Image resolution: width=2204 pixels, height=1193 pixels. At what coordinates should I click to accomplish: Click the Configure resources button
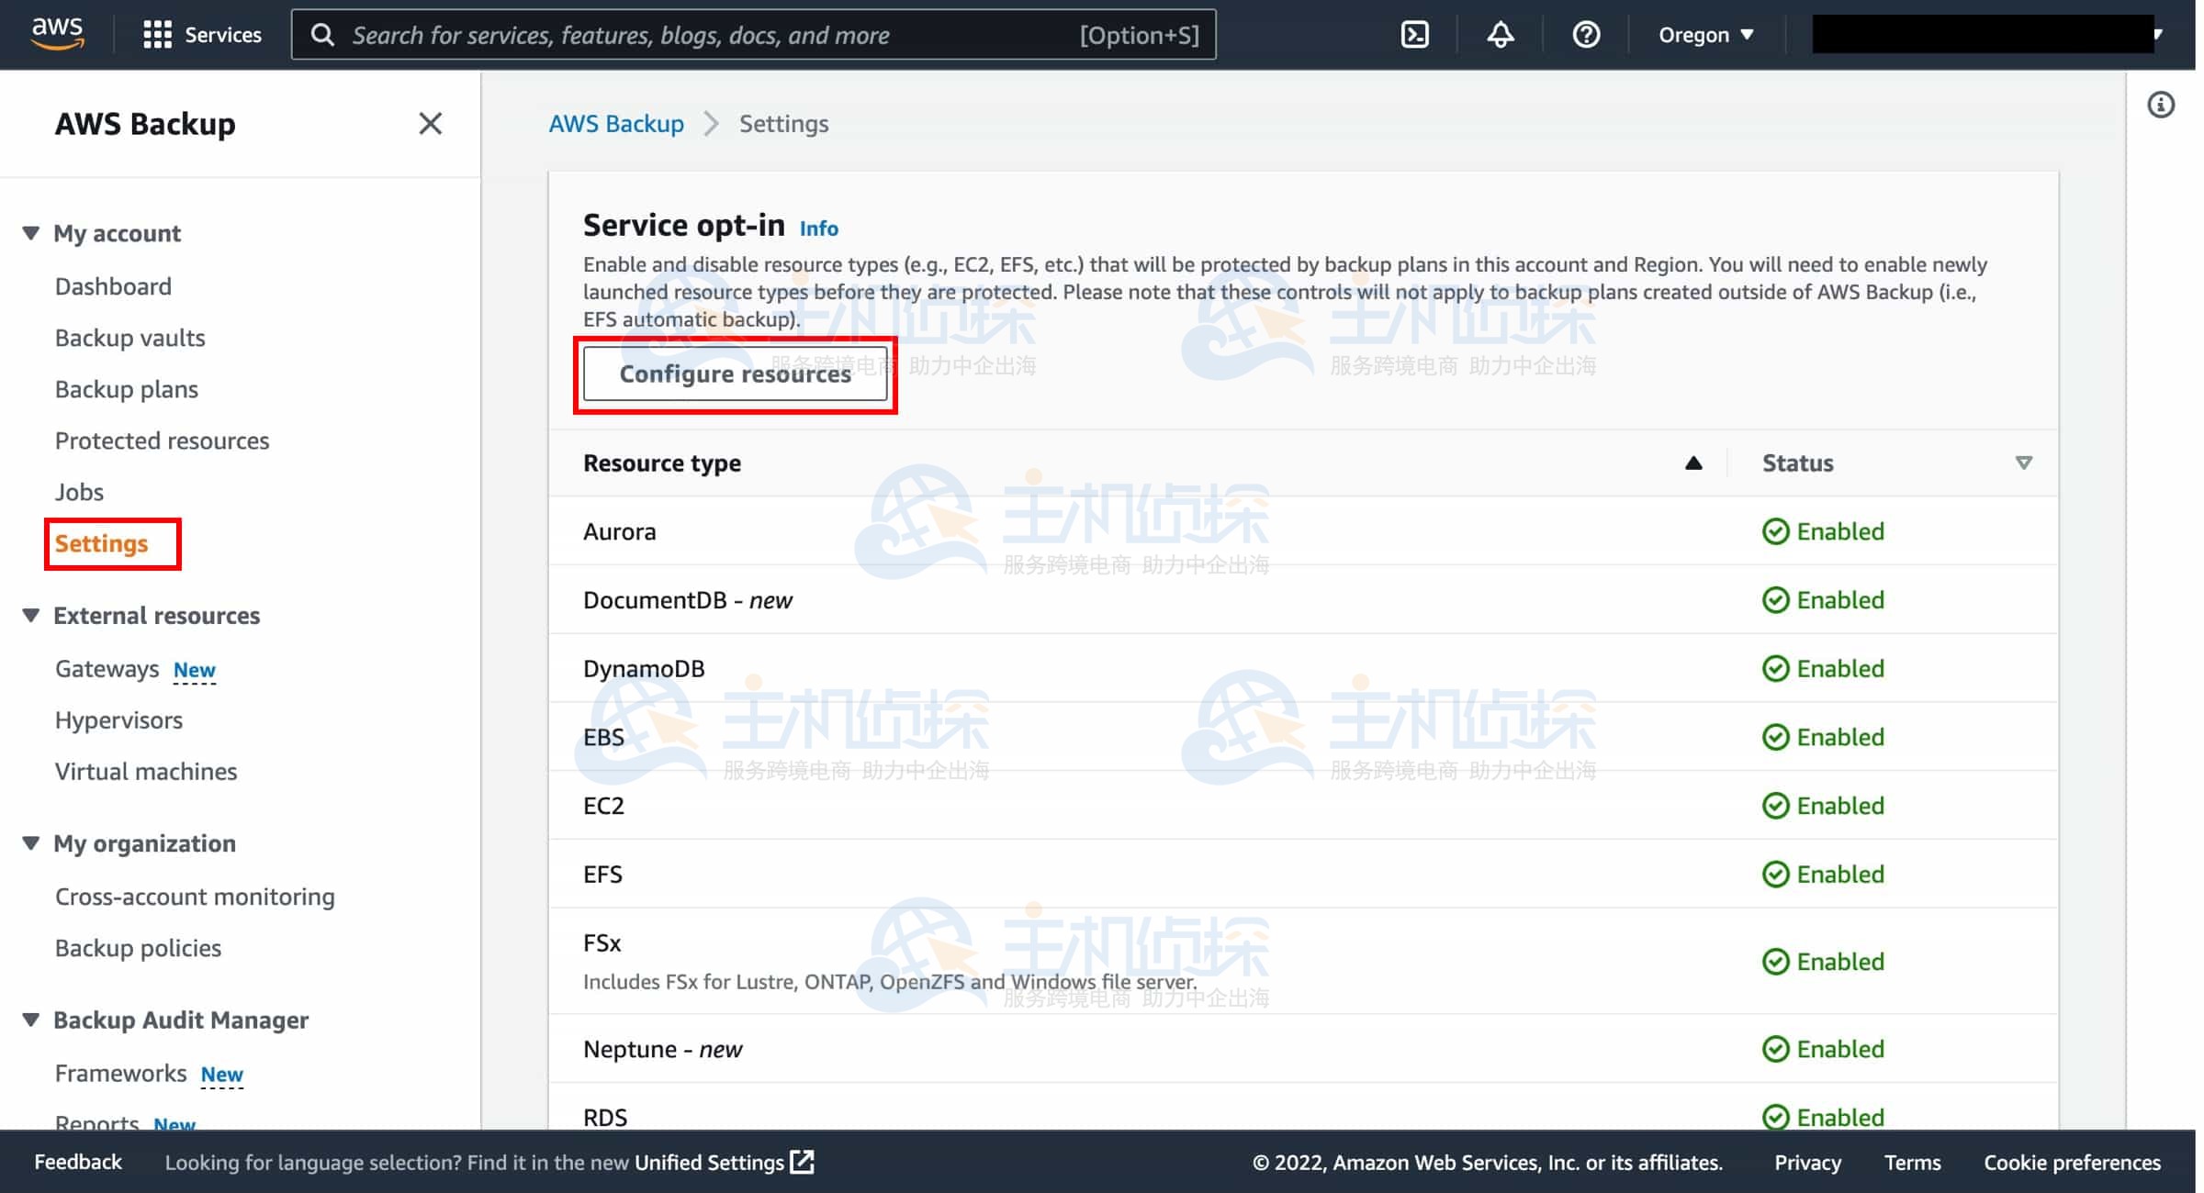pyautogui.click(x=735, y=374)
